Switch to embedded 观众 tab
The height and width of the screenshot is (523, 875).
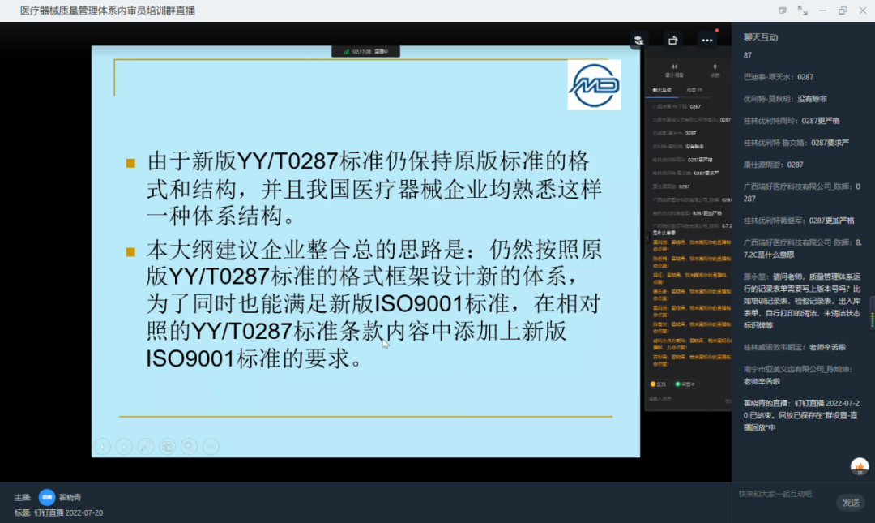click(x=694, y=90)
